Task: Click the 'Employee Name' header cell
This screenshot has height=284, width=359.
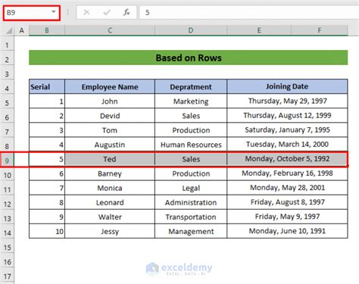Action: tap(110, 86)
